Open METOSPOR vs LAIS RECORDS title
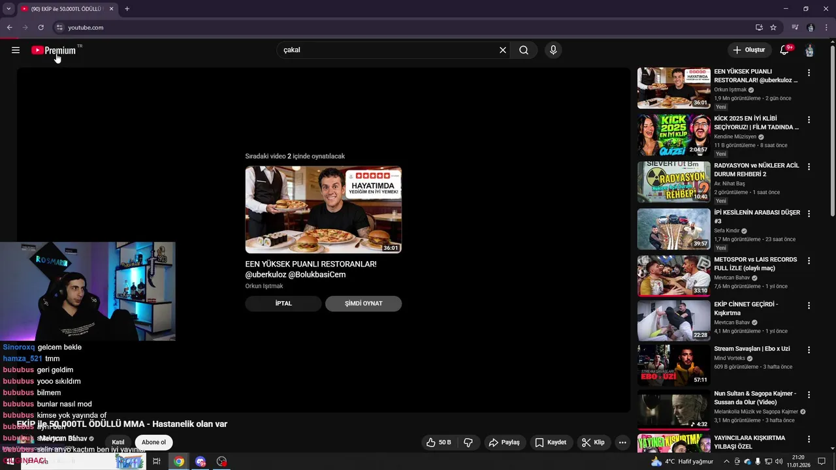This screenshot has width=836, height=470. [755, 264]
